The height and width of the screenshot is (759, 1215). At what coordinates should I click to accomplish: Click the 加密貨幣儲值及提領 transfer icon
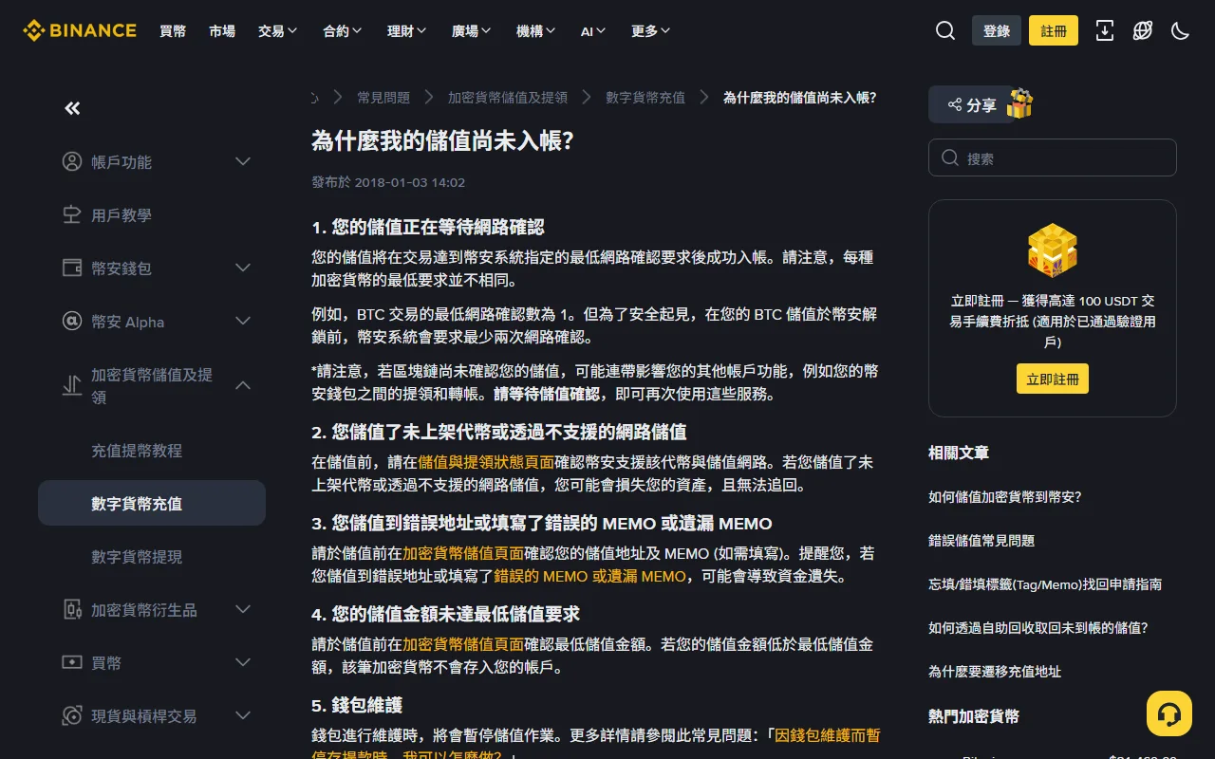point(72,385)
